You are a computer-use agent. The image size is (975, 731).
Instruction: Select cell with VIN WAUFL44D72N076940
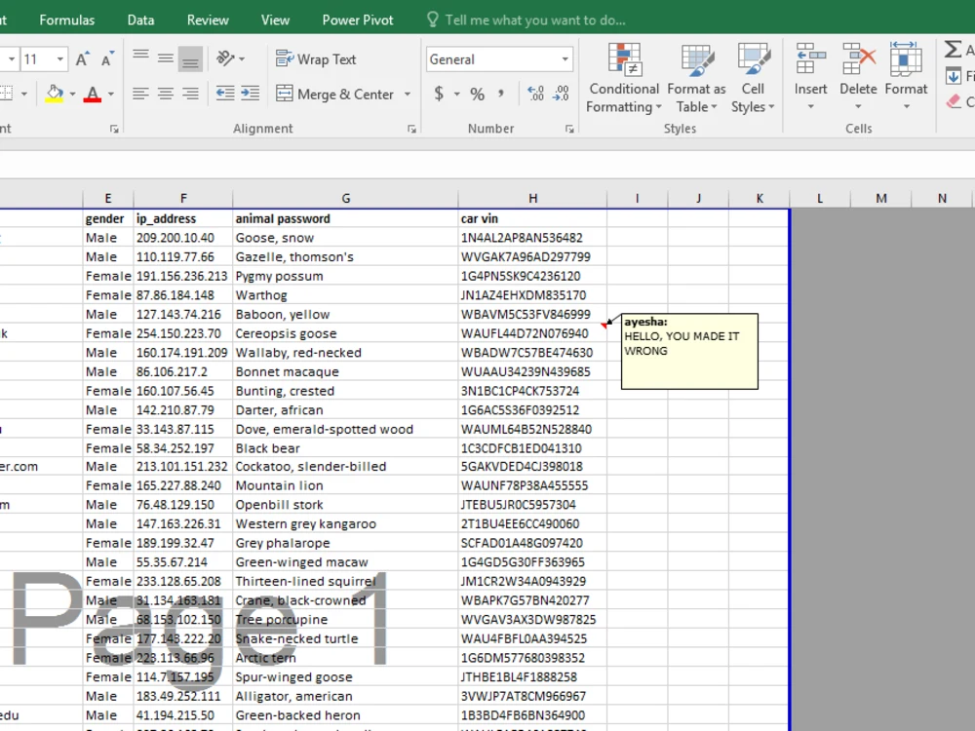(533, 333)
